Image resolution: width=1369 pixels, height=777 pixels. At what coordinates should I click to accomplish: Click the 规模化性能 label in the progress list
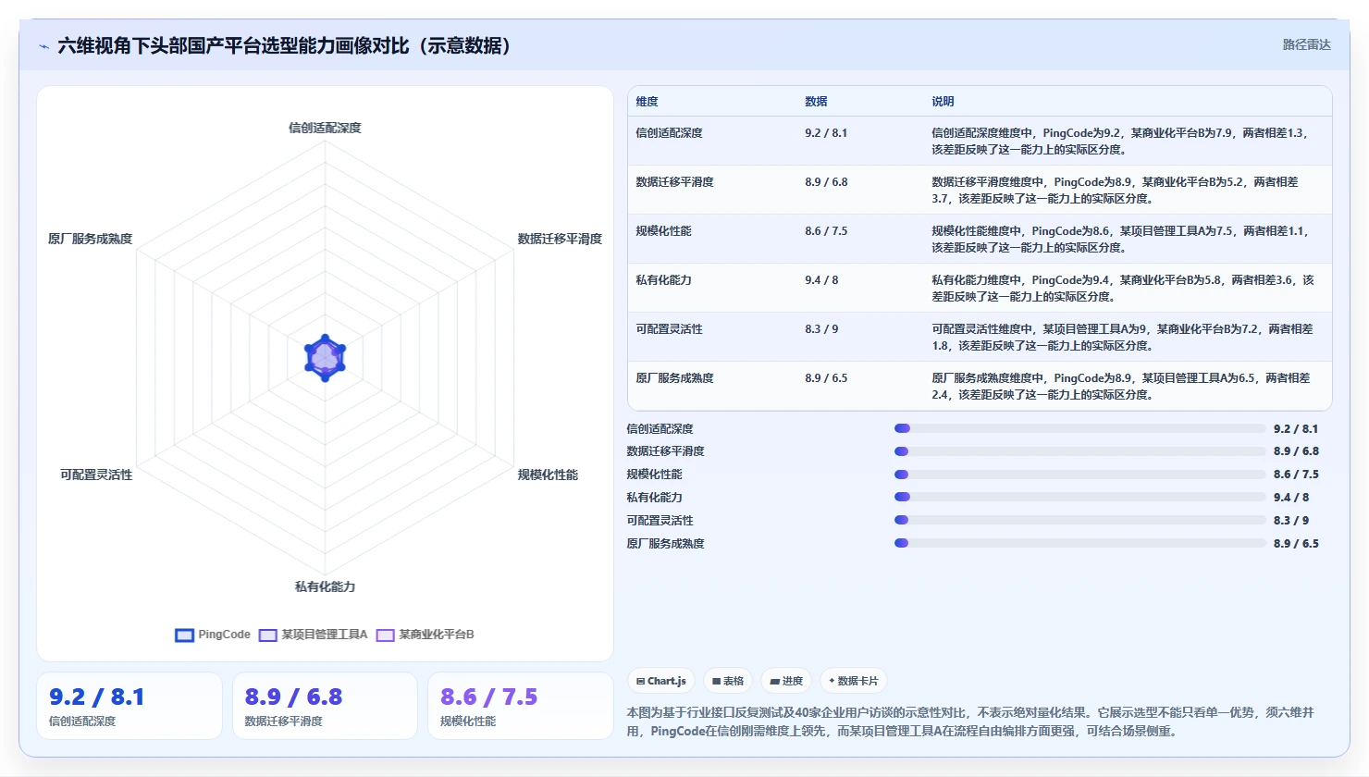click(654, 475)
